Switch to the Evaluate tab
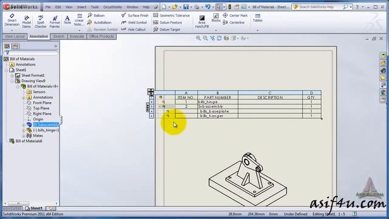The height and width of the screenshot is (219, 389). click(77, 36)
